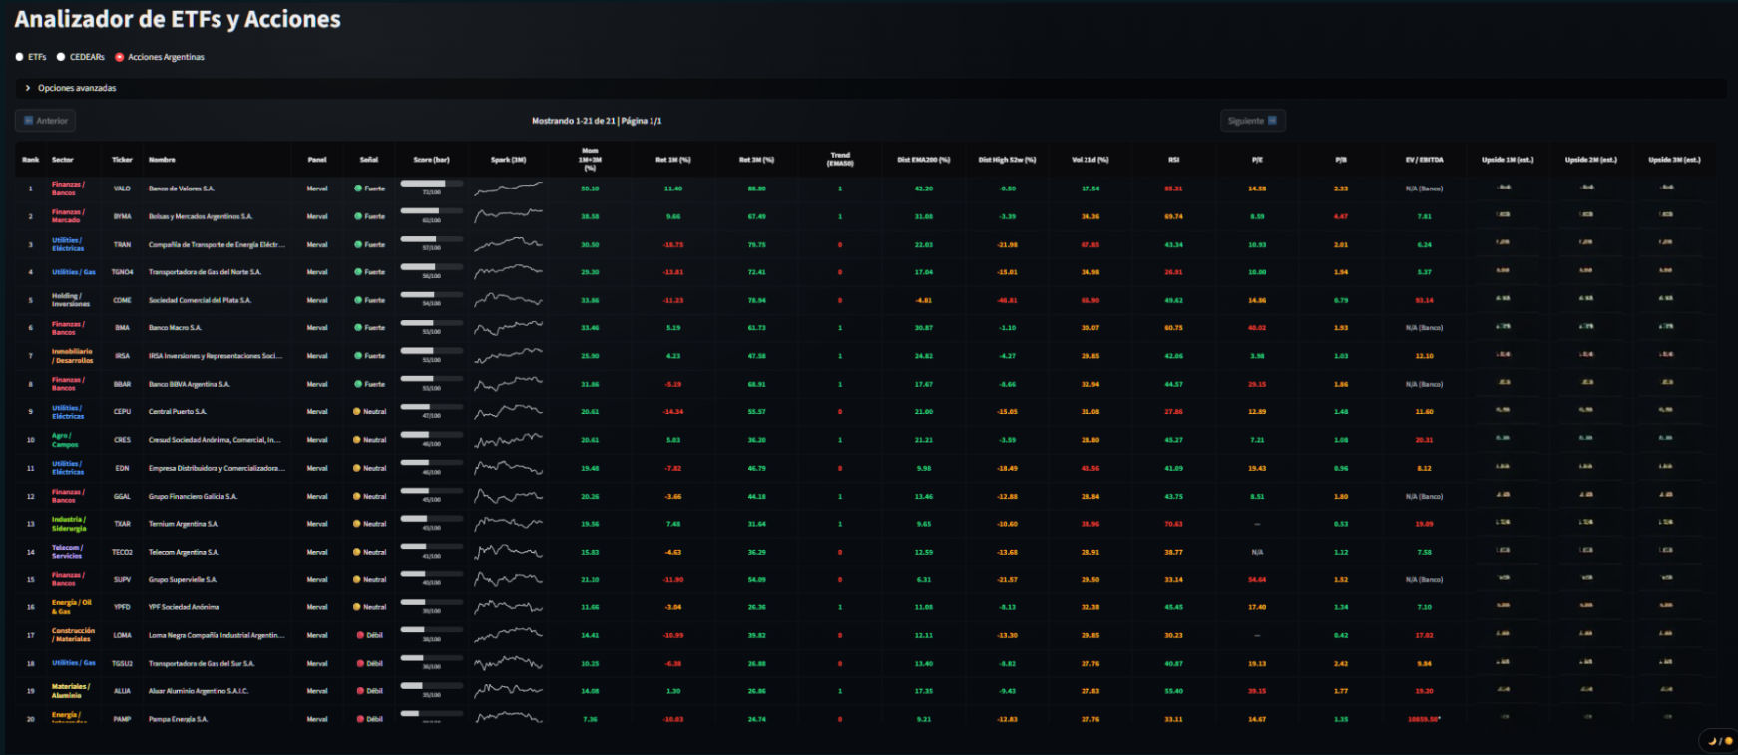Sort by the P/E column header

point(1257,160)
